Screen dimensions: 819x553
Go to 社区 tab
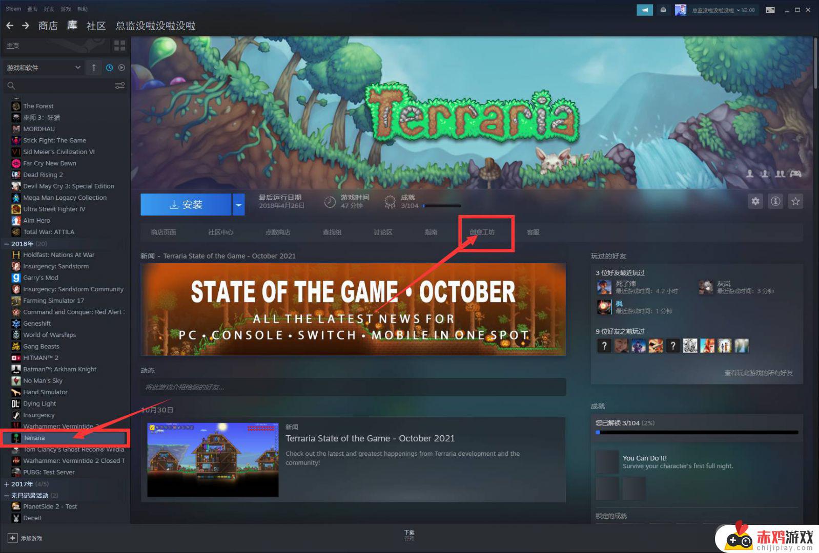[x=96, y=26]
